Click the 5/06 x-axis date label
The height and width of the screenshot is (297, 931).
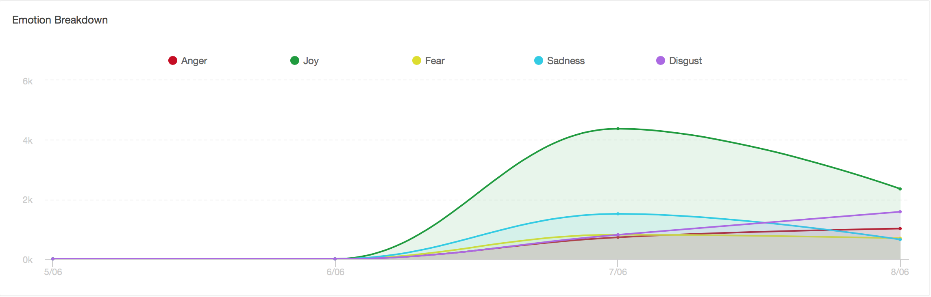tap(53, 272)
